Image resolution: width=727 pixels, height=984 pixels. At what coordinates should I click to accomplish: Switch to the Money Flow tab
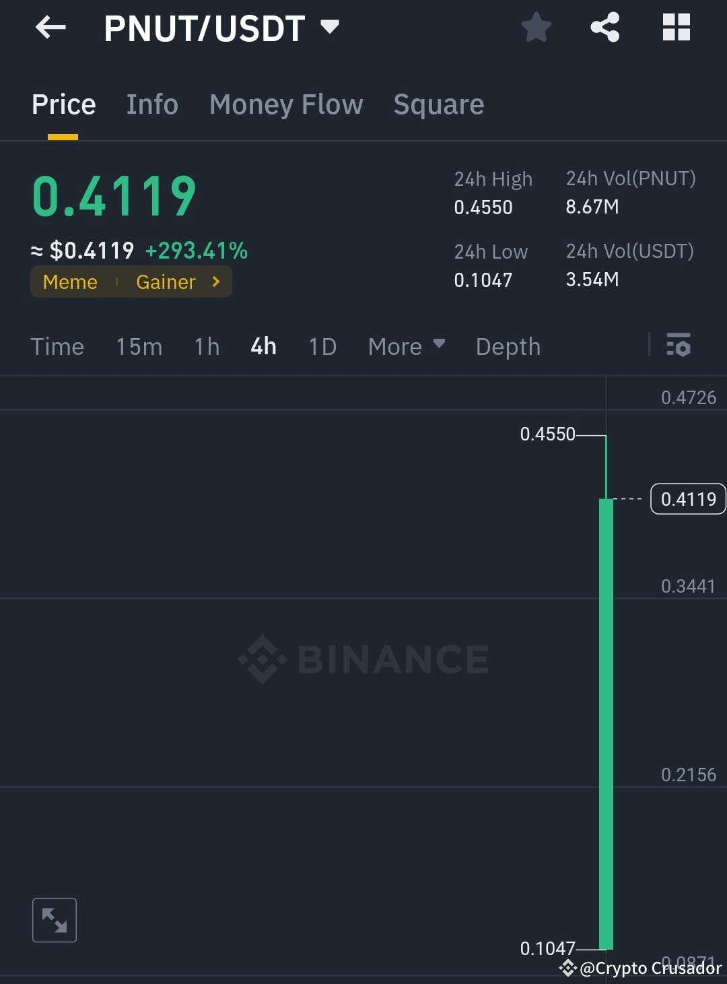pyautogui.click(x=285, y=104)
